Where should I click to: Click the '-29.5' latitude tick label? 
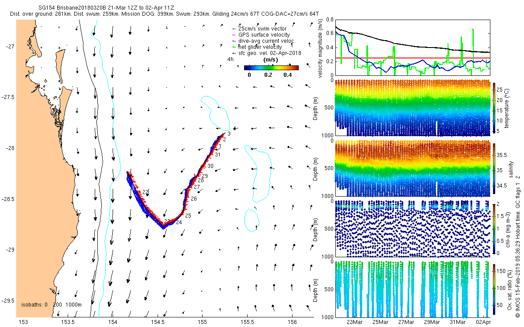[9, 300]
